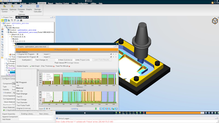Screen dimensions: 219x123
Task: Click the view cube icon in viewport
Action: [x=215, y=21]
